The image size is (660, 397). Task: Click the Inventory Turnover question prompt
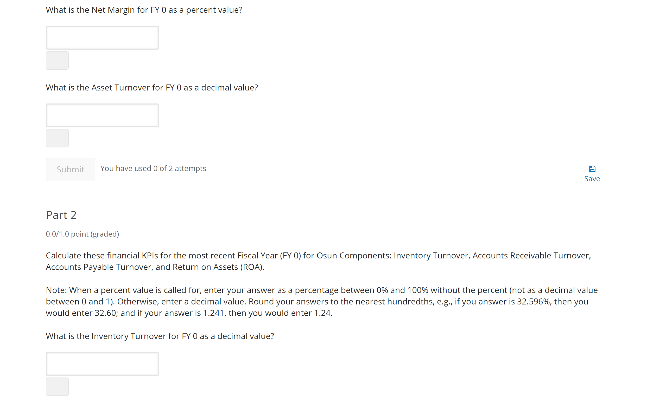(x=160, y=336)
